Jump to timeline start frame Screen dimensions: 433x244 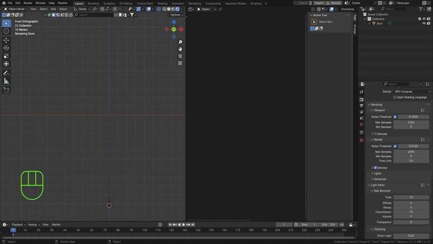[170, 224]
